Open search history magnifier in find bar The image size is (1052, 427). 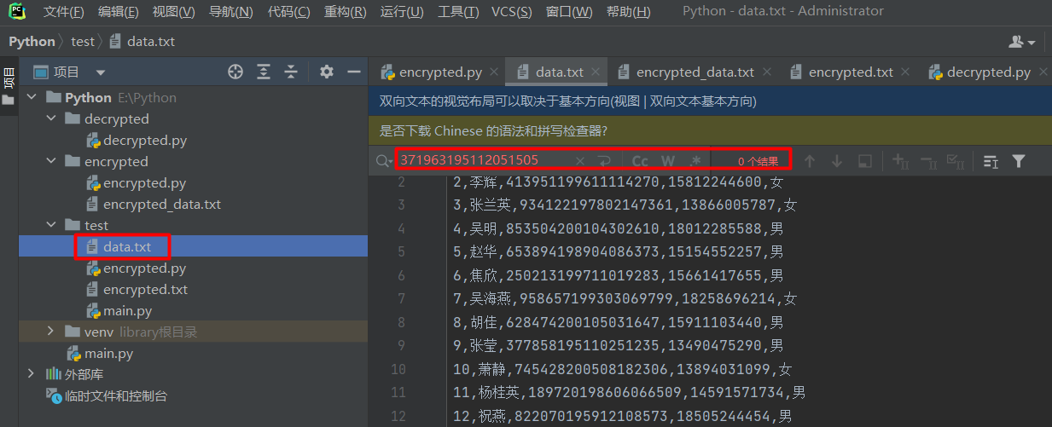pyautogui.click(x=384, y=161)
